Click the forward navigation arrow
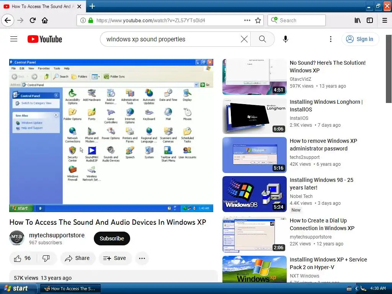392x294 pixels. click(20, 20)
